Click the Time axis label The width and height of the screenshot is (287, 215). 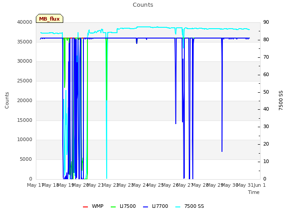[254, 192]
